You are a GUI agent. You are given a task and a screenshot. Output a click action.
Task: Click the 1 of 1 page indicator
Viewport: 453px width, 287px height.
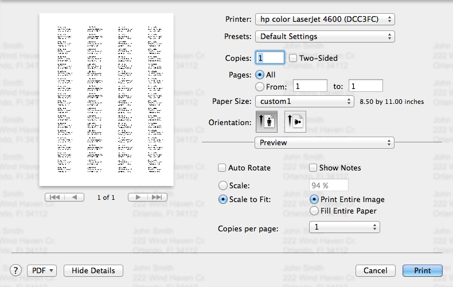tap(106, 197)
